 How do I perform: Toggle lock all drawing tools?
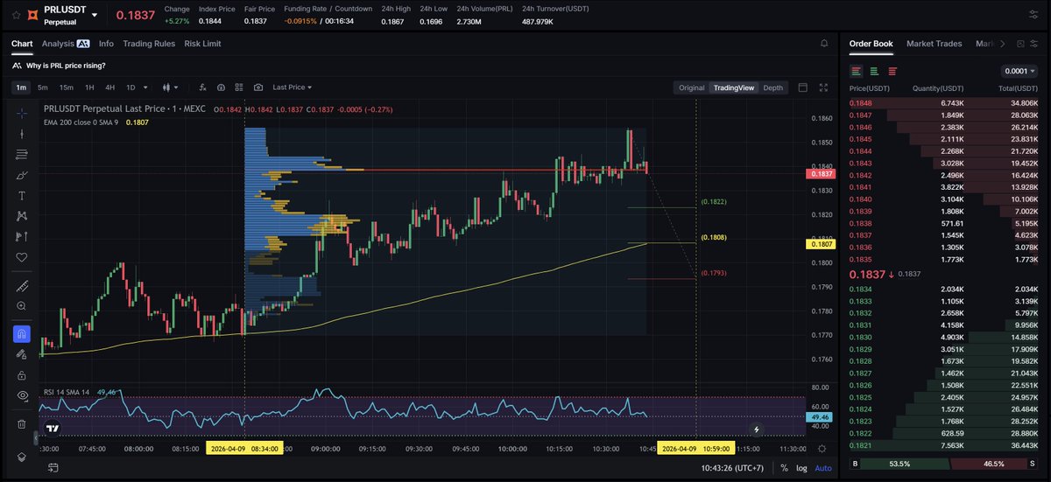22,375
